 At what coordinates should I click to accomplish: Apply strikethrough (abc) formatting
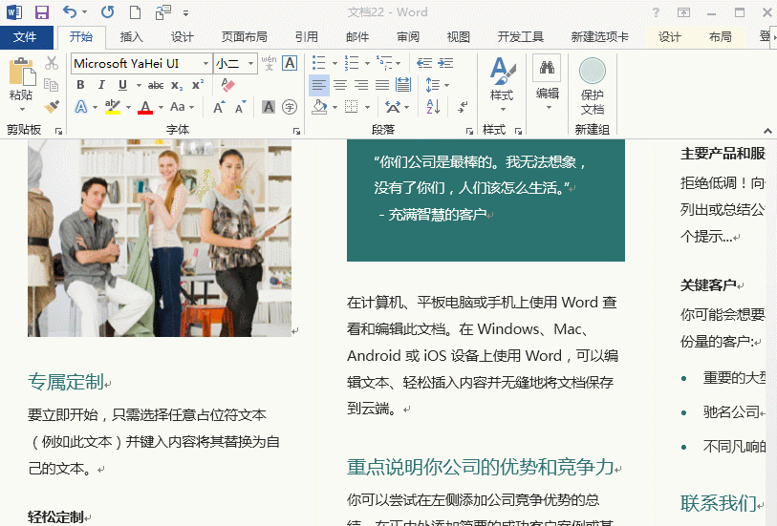click(156, 85)
